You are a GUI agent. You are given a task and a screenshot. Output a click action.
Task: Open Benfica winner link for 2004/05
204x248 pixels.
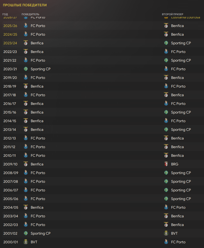(x=37, y=207)
